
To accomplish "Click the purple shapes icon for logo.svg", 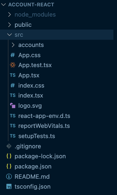I will pos(12,106).
